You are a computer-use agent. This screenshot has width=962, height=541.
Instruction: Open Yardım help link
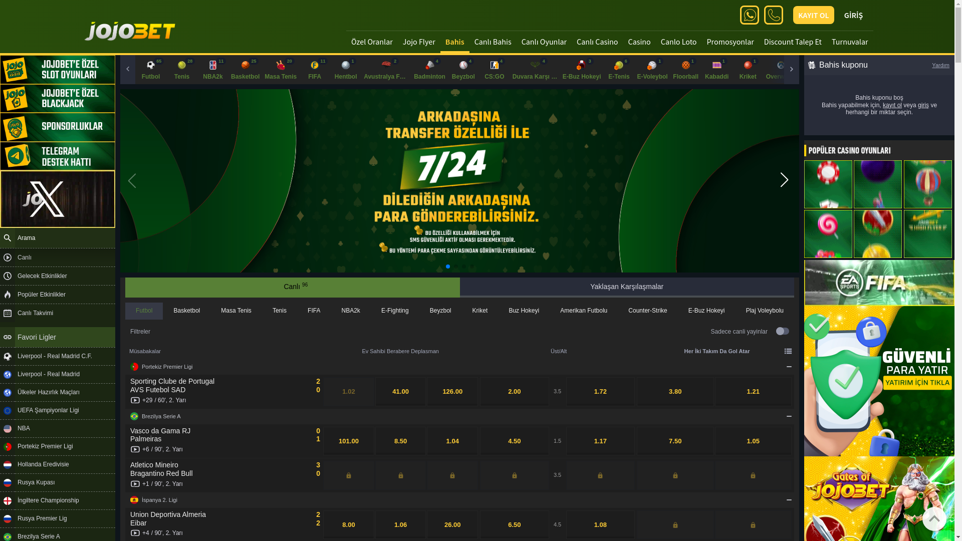click(940, 65)
